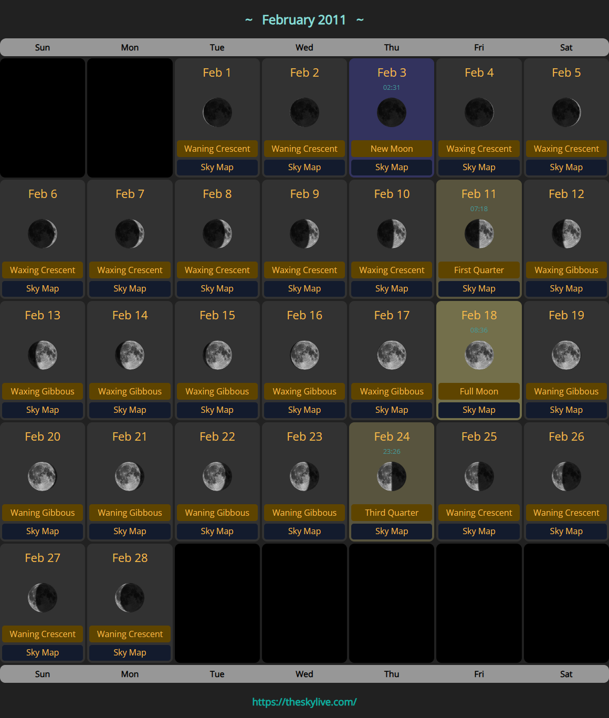Click the moon image for Feb 14
609x718 pixels.
pos(130,355)
